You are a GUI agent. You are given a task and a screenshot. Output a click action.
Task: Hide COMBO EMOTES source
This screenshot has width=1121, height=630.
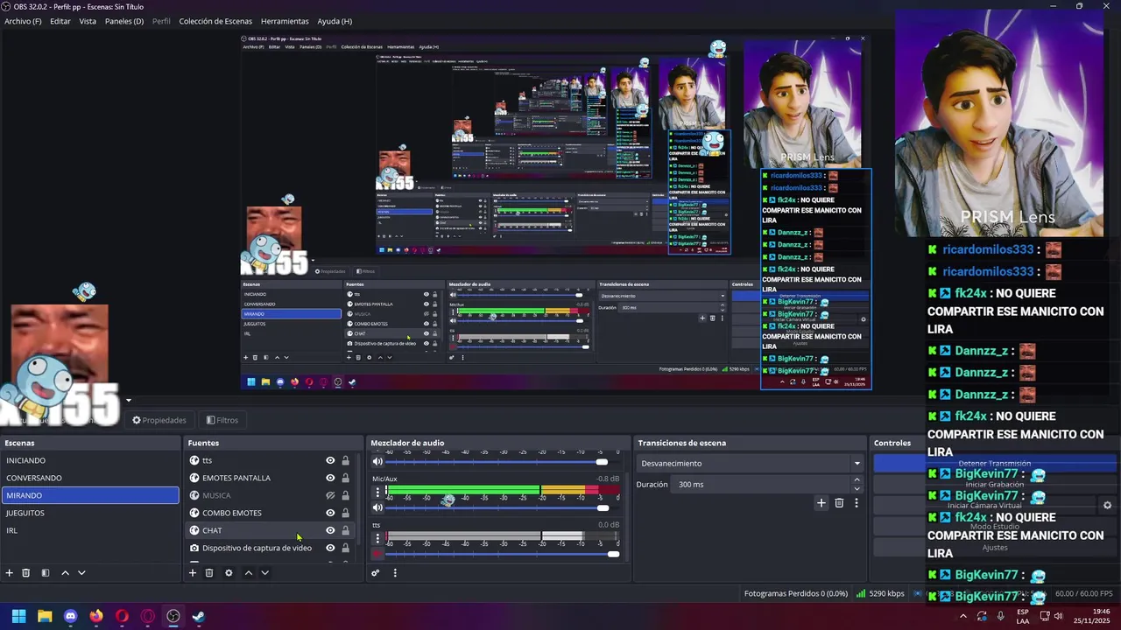point(330,513)
